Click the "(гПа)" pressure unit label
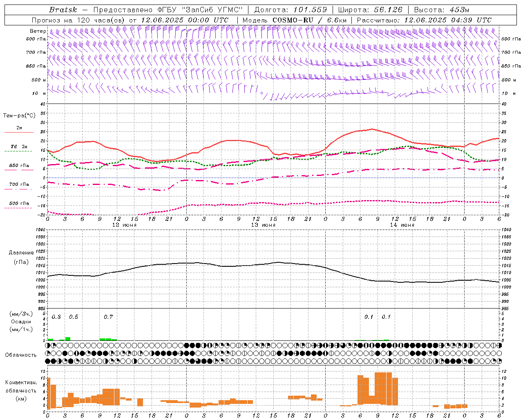The image size is (523, 419). [21, 262]
